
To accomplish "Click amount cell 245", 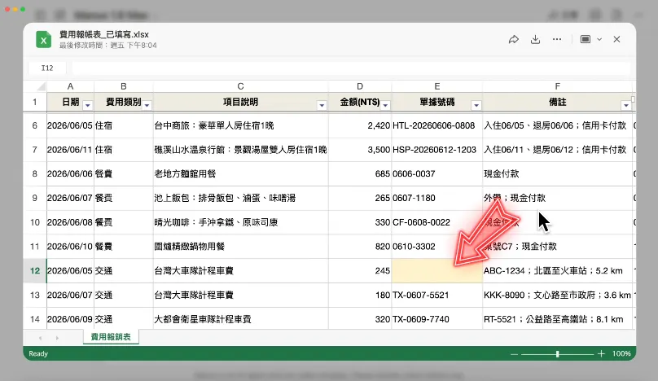I will click(x=360, y=270).
